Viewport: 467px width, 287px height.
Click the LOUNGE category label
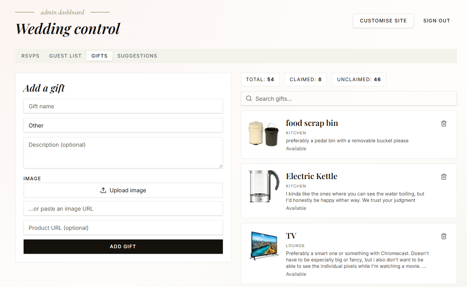[295, 246]
